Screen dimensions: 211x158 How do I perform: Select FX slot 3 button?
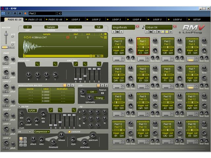[21, 145]
